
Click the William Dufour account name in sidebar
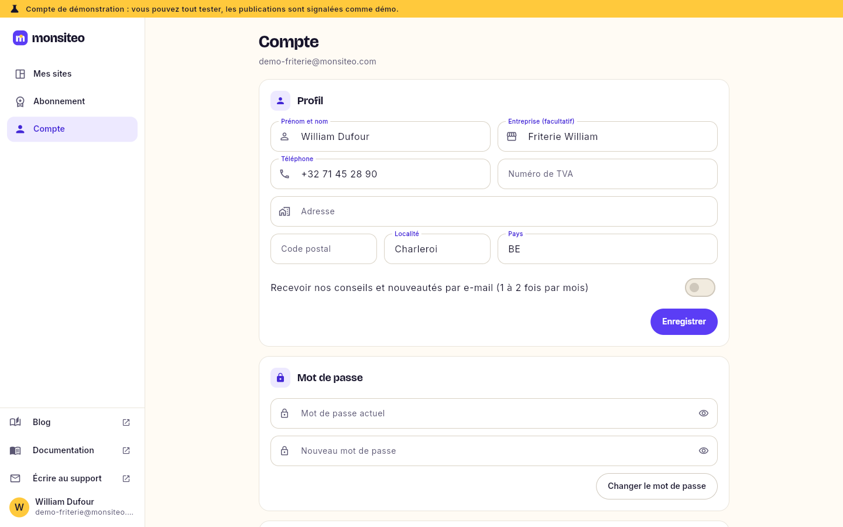click(x=64, y=502)
